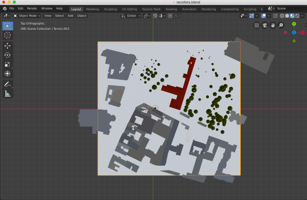Choose the Transform tool

pos(8,73)
